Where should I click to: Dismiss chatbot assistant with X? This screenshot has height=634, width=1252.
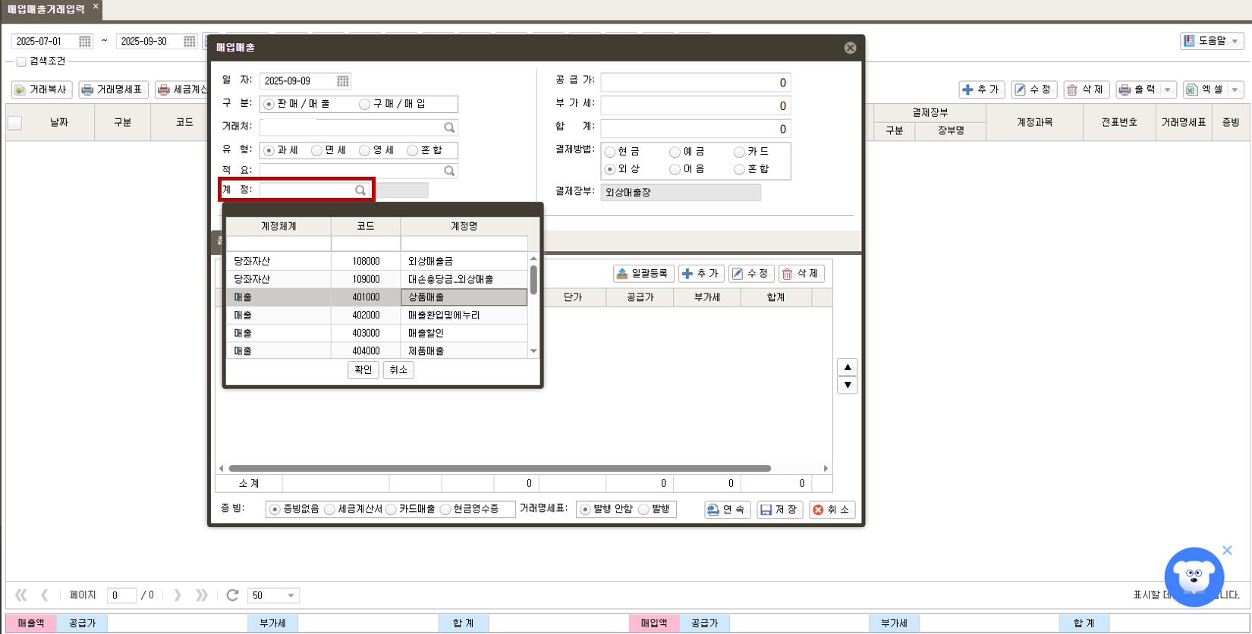click(x=1227, y=551)
